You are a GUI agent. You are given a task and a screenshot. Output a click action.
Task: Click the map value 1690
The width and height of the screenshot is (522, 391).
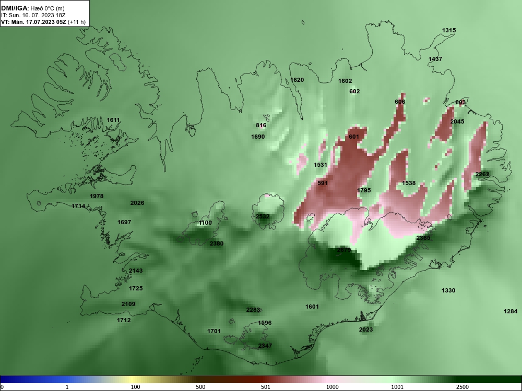click(x=258, y=137)
